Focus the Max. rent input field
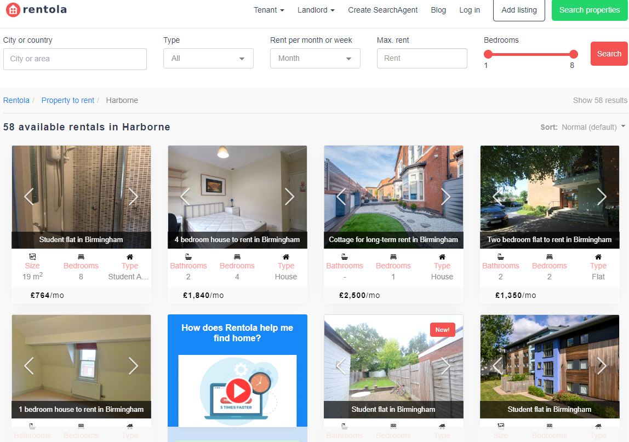The height and width of the screenshot is (442, 629). (422, 59)
